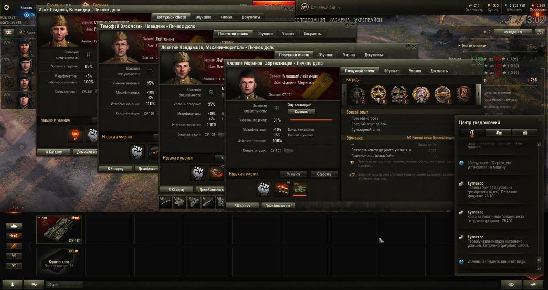548x290 pixels.
Task: Switch to Обучение tab in Merinov's file
Action: (x=391, y=71)
